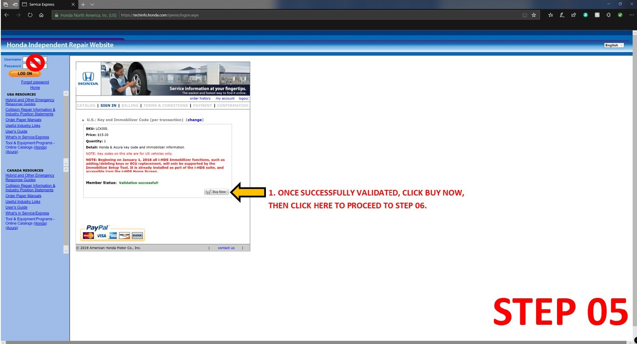The width and height of the screenshot is (637, 344).
Task: Open USA Order Paper Manuals link
Action: pyautogui.click(x=24, y=120)
